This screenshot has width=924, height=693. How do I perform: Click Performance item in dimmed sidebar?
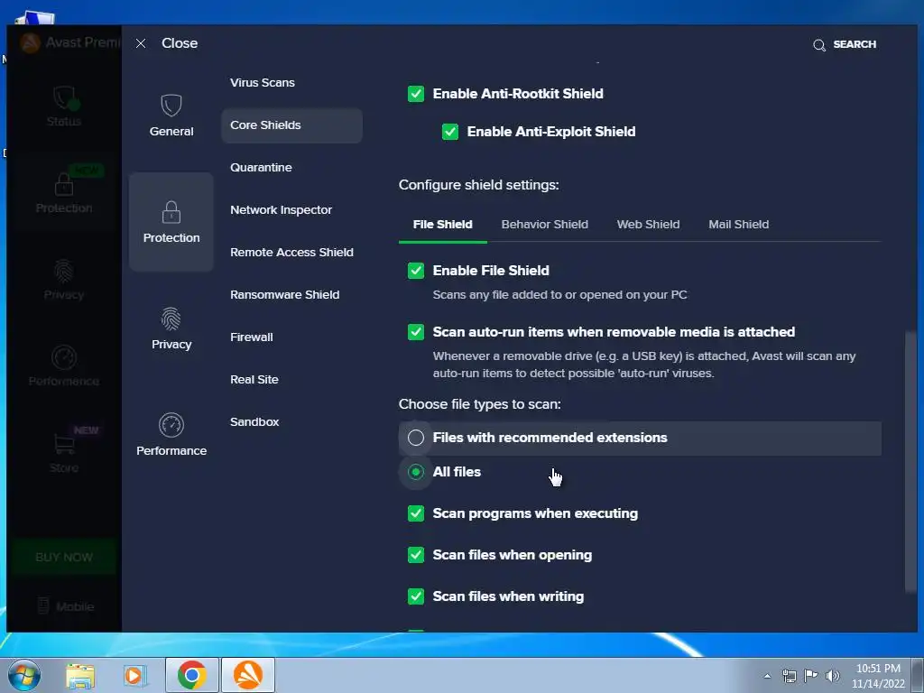64,365
